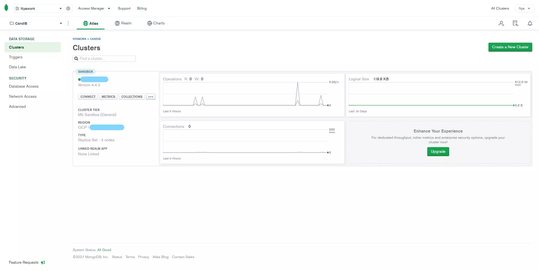Image resolution: width=539 pixels, height=271 pixels.
Task: Click the CONNECT button
Action: pos(88,97)
